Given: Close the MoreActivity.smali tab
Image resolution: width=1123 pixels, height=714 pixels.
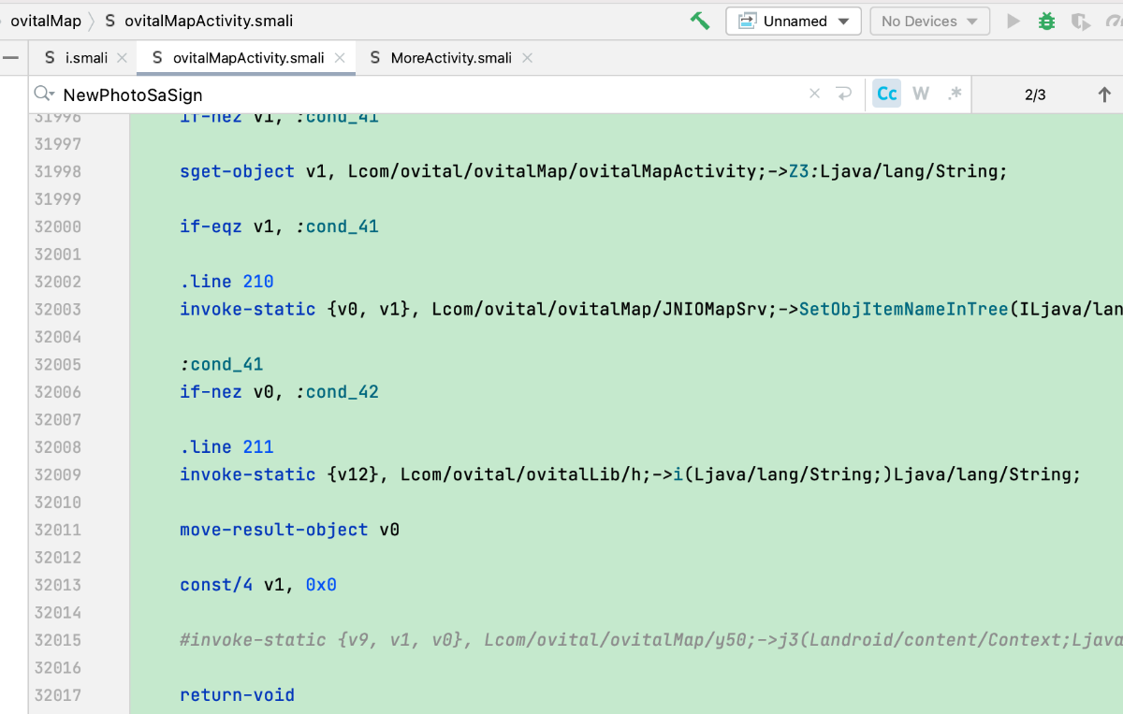Looking at the screenshot, I should coord(527,58).
